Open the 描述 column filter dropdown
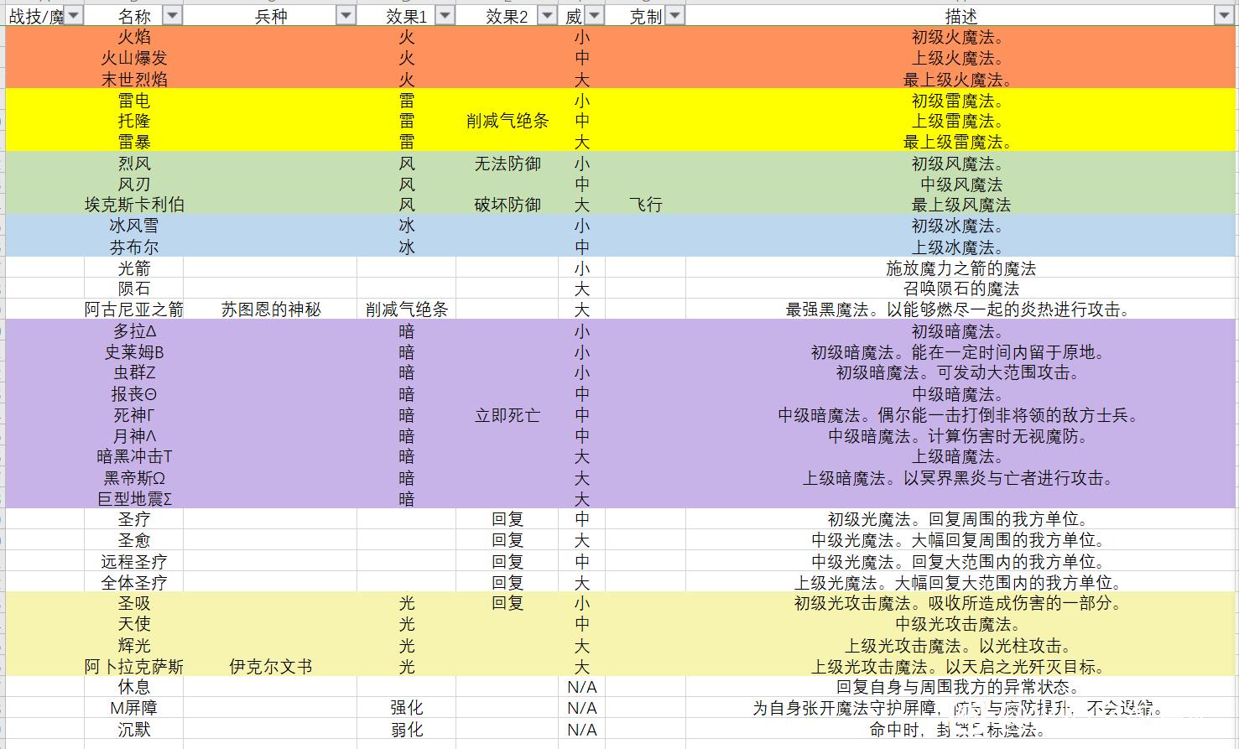The height and width of the screenshot is (749, 1239). coord(1223,16)
